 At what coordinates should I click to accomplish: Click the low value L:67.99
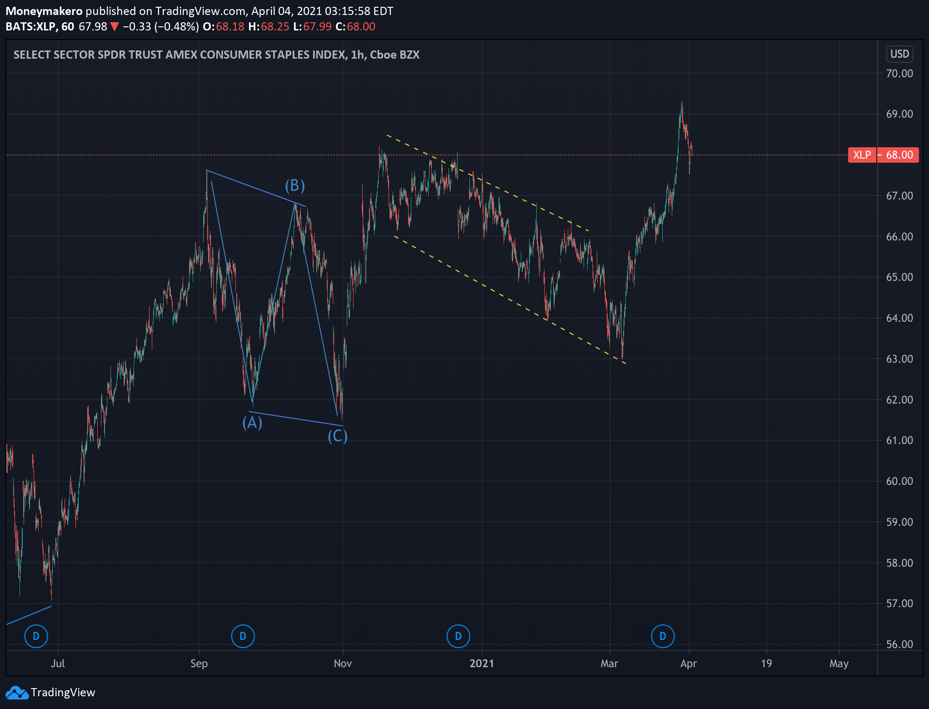tap(312, 26)
